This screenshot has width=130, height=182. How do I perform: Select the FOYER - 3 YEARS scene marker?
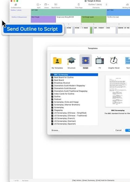[x=82, y=30]
